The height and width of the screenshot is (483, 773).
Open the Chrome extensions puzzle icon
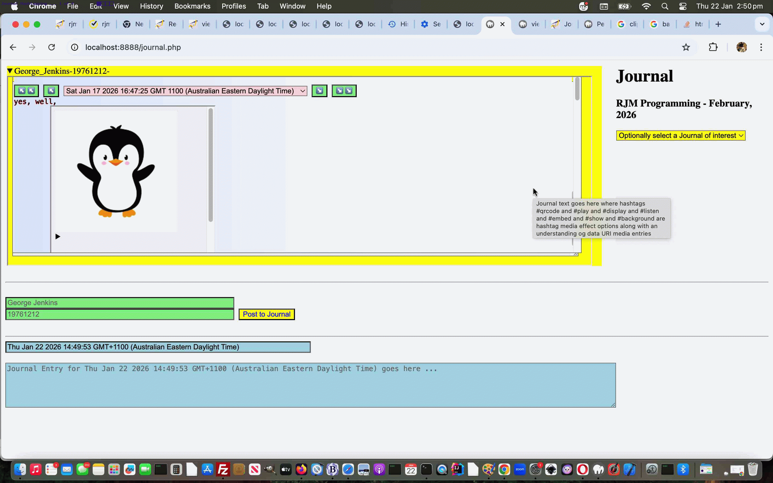(x=713, y=47)
